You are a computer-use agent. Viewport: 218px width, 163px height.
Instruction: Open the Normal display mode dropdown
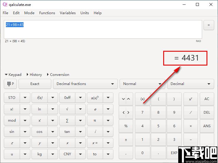click(x=142, y=84)
